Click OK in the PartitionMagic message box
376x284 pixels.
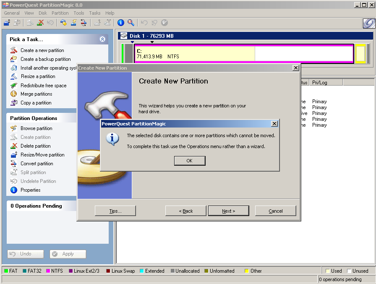190,161
